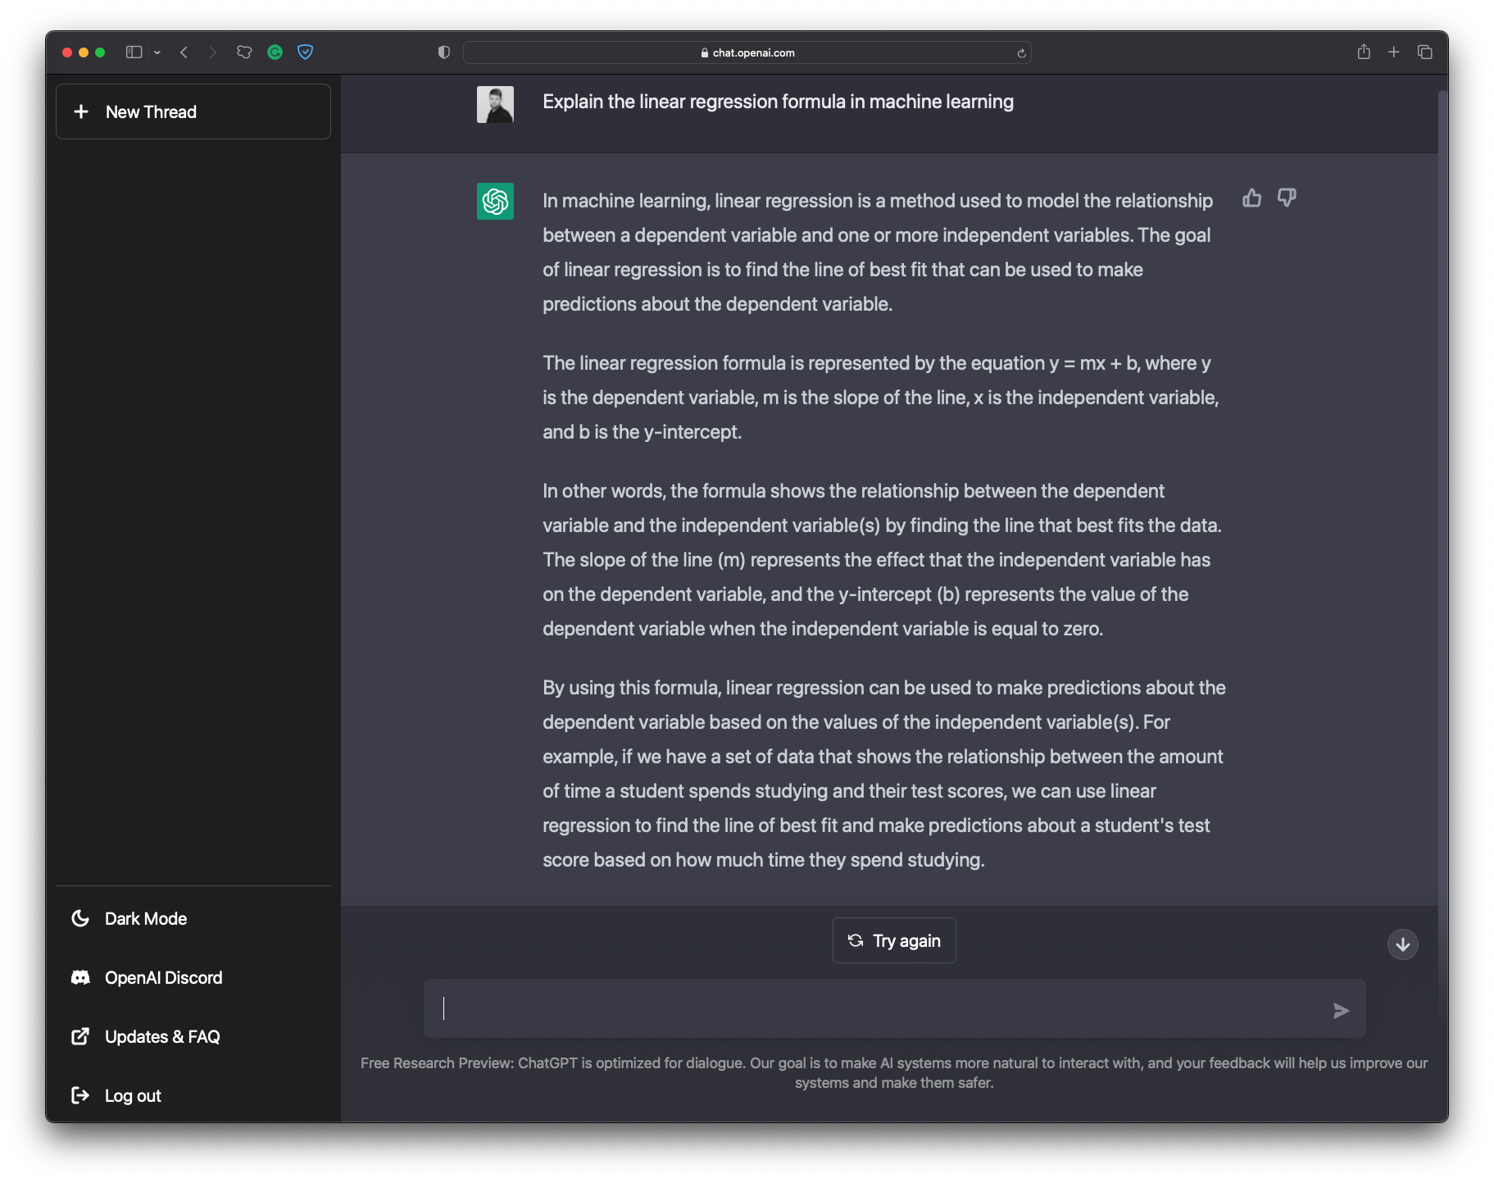Click the thumbs up feedback icon
Screen dimensions: 1494x1183
coord(1251,198)
